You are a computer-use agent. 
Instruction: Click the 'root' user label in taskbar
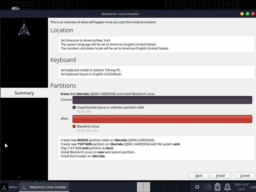point(253,187)
